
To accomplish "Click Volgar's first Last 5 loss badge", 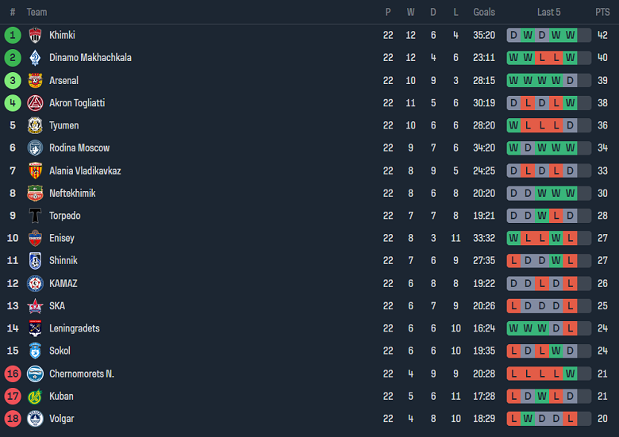I will [513, 419].
